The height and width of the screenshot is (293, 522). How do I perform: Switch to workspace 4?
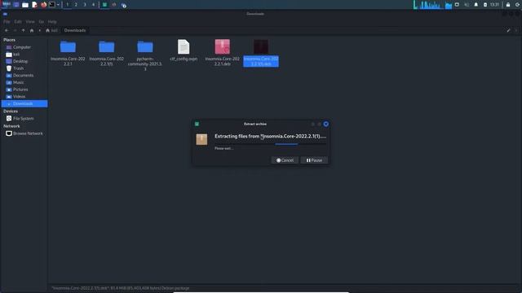(93, 5)
